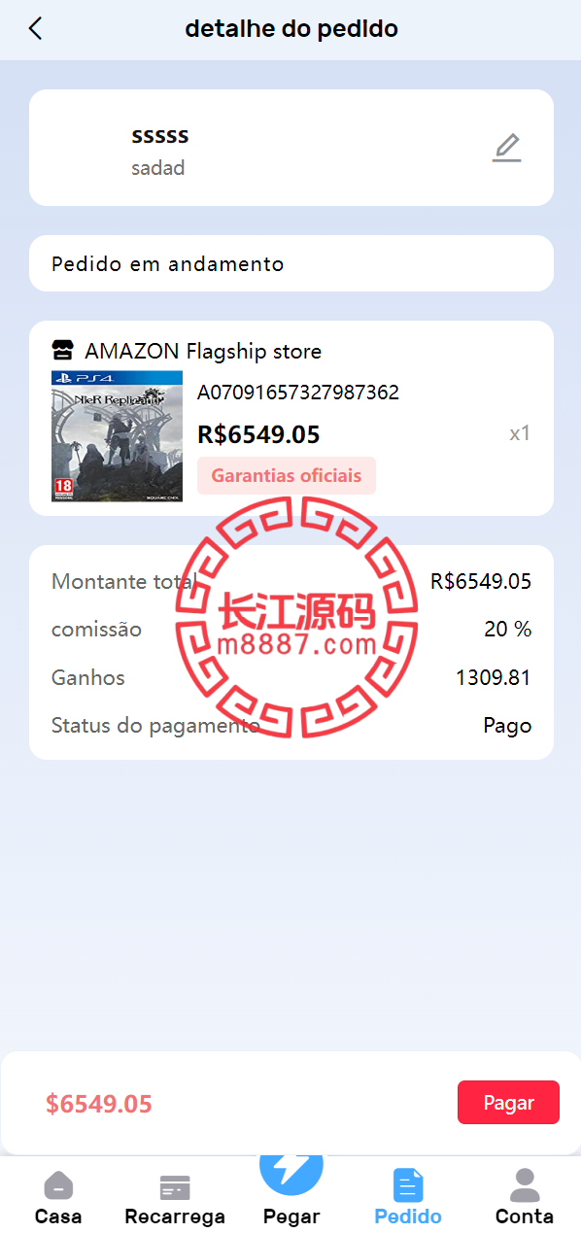This screenshot has height=1233, width=581.
Task: Tap the Pedido em andamento status bar
Action: tap(291, 263)
